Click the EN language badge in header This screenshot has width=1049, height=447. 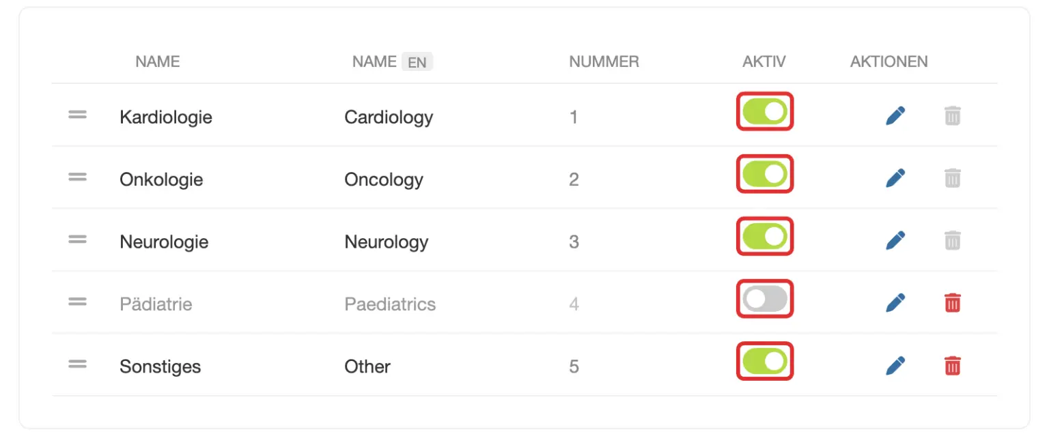(417, 62)
